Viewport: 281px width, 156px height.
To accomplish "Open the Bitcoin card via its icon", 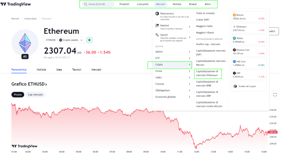I will pyautogui.click(x=234, y=15).
